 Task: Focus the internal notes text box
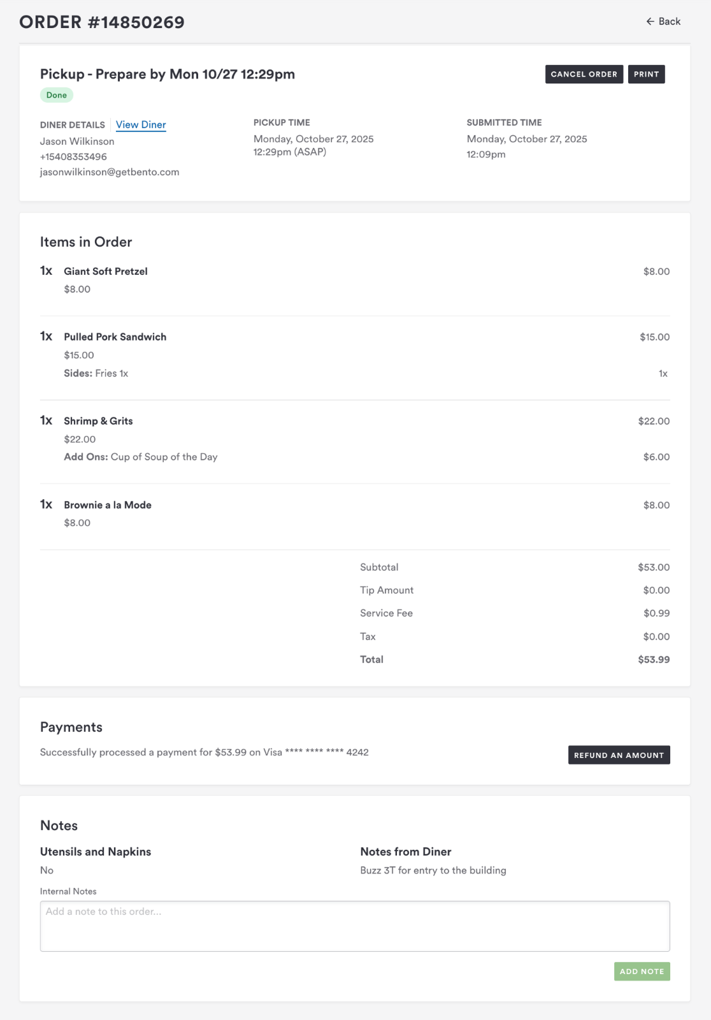click(355, 926)
